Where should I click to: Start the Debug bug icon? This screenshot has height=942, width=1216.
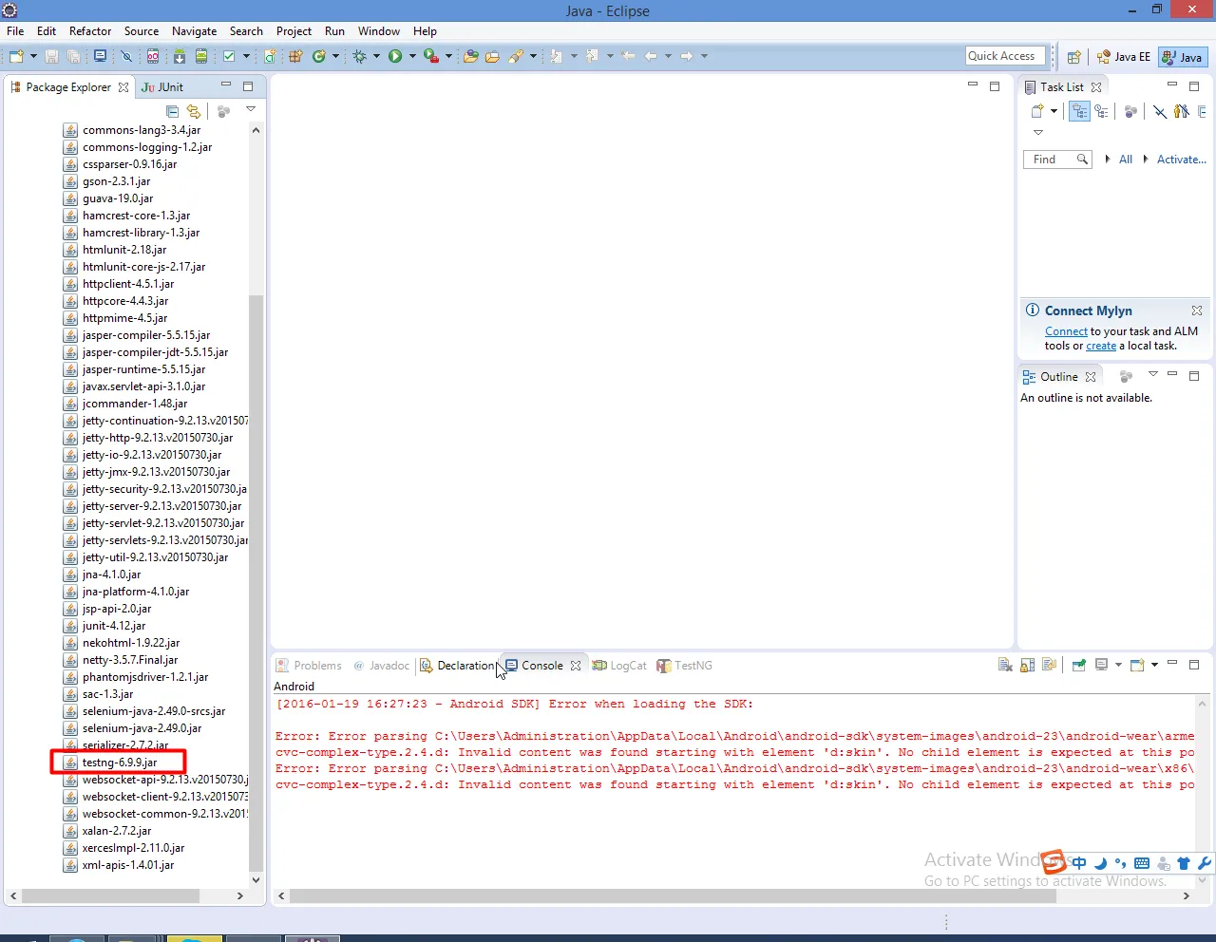360,56
